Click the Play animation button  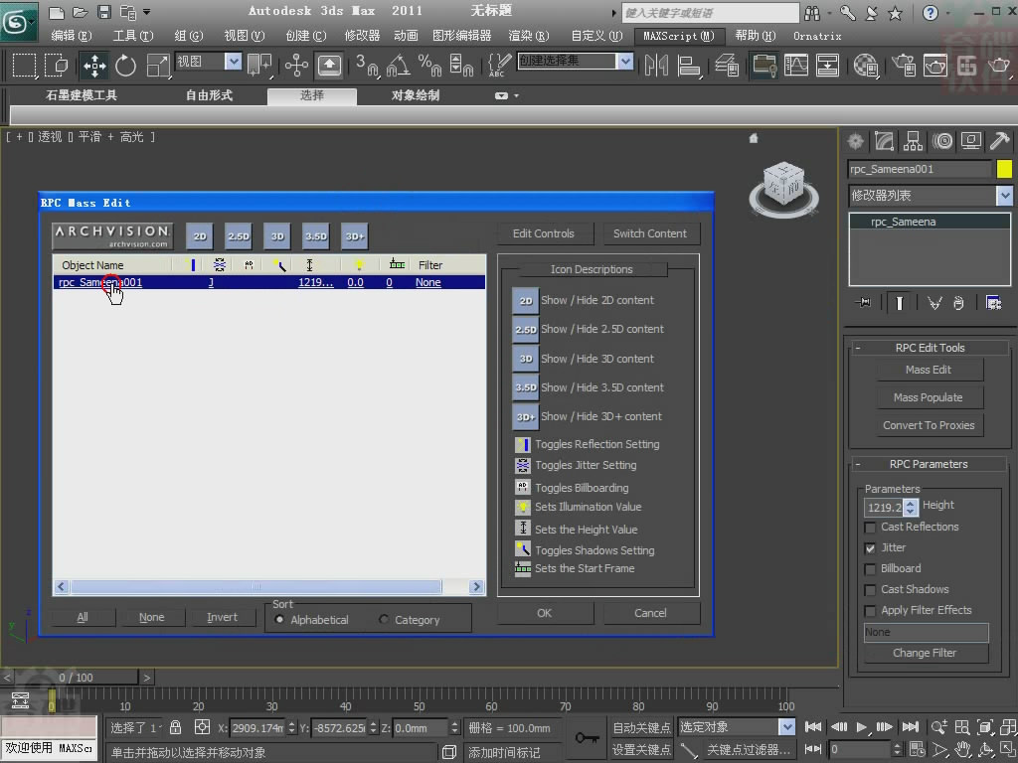(862, 727)
